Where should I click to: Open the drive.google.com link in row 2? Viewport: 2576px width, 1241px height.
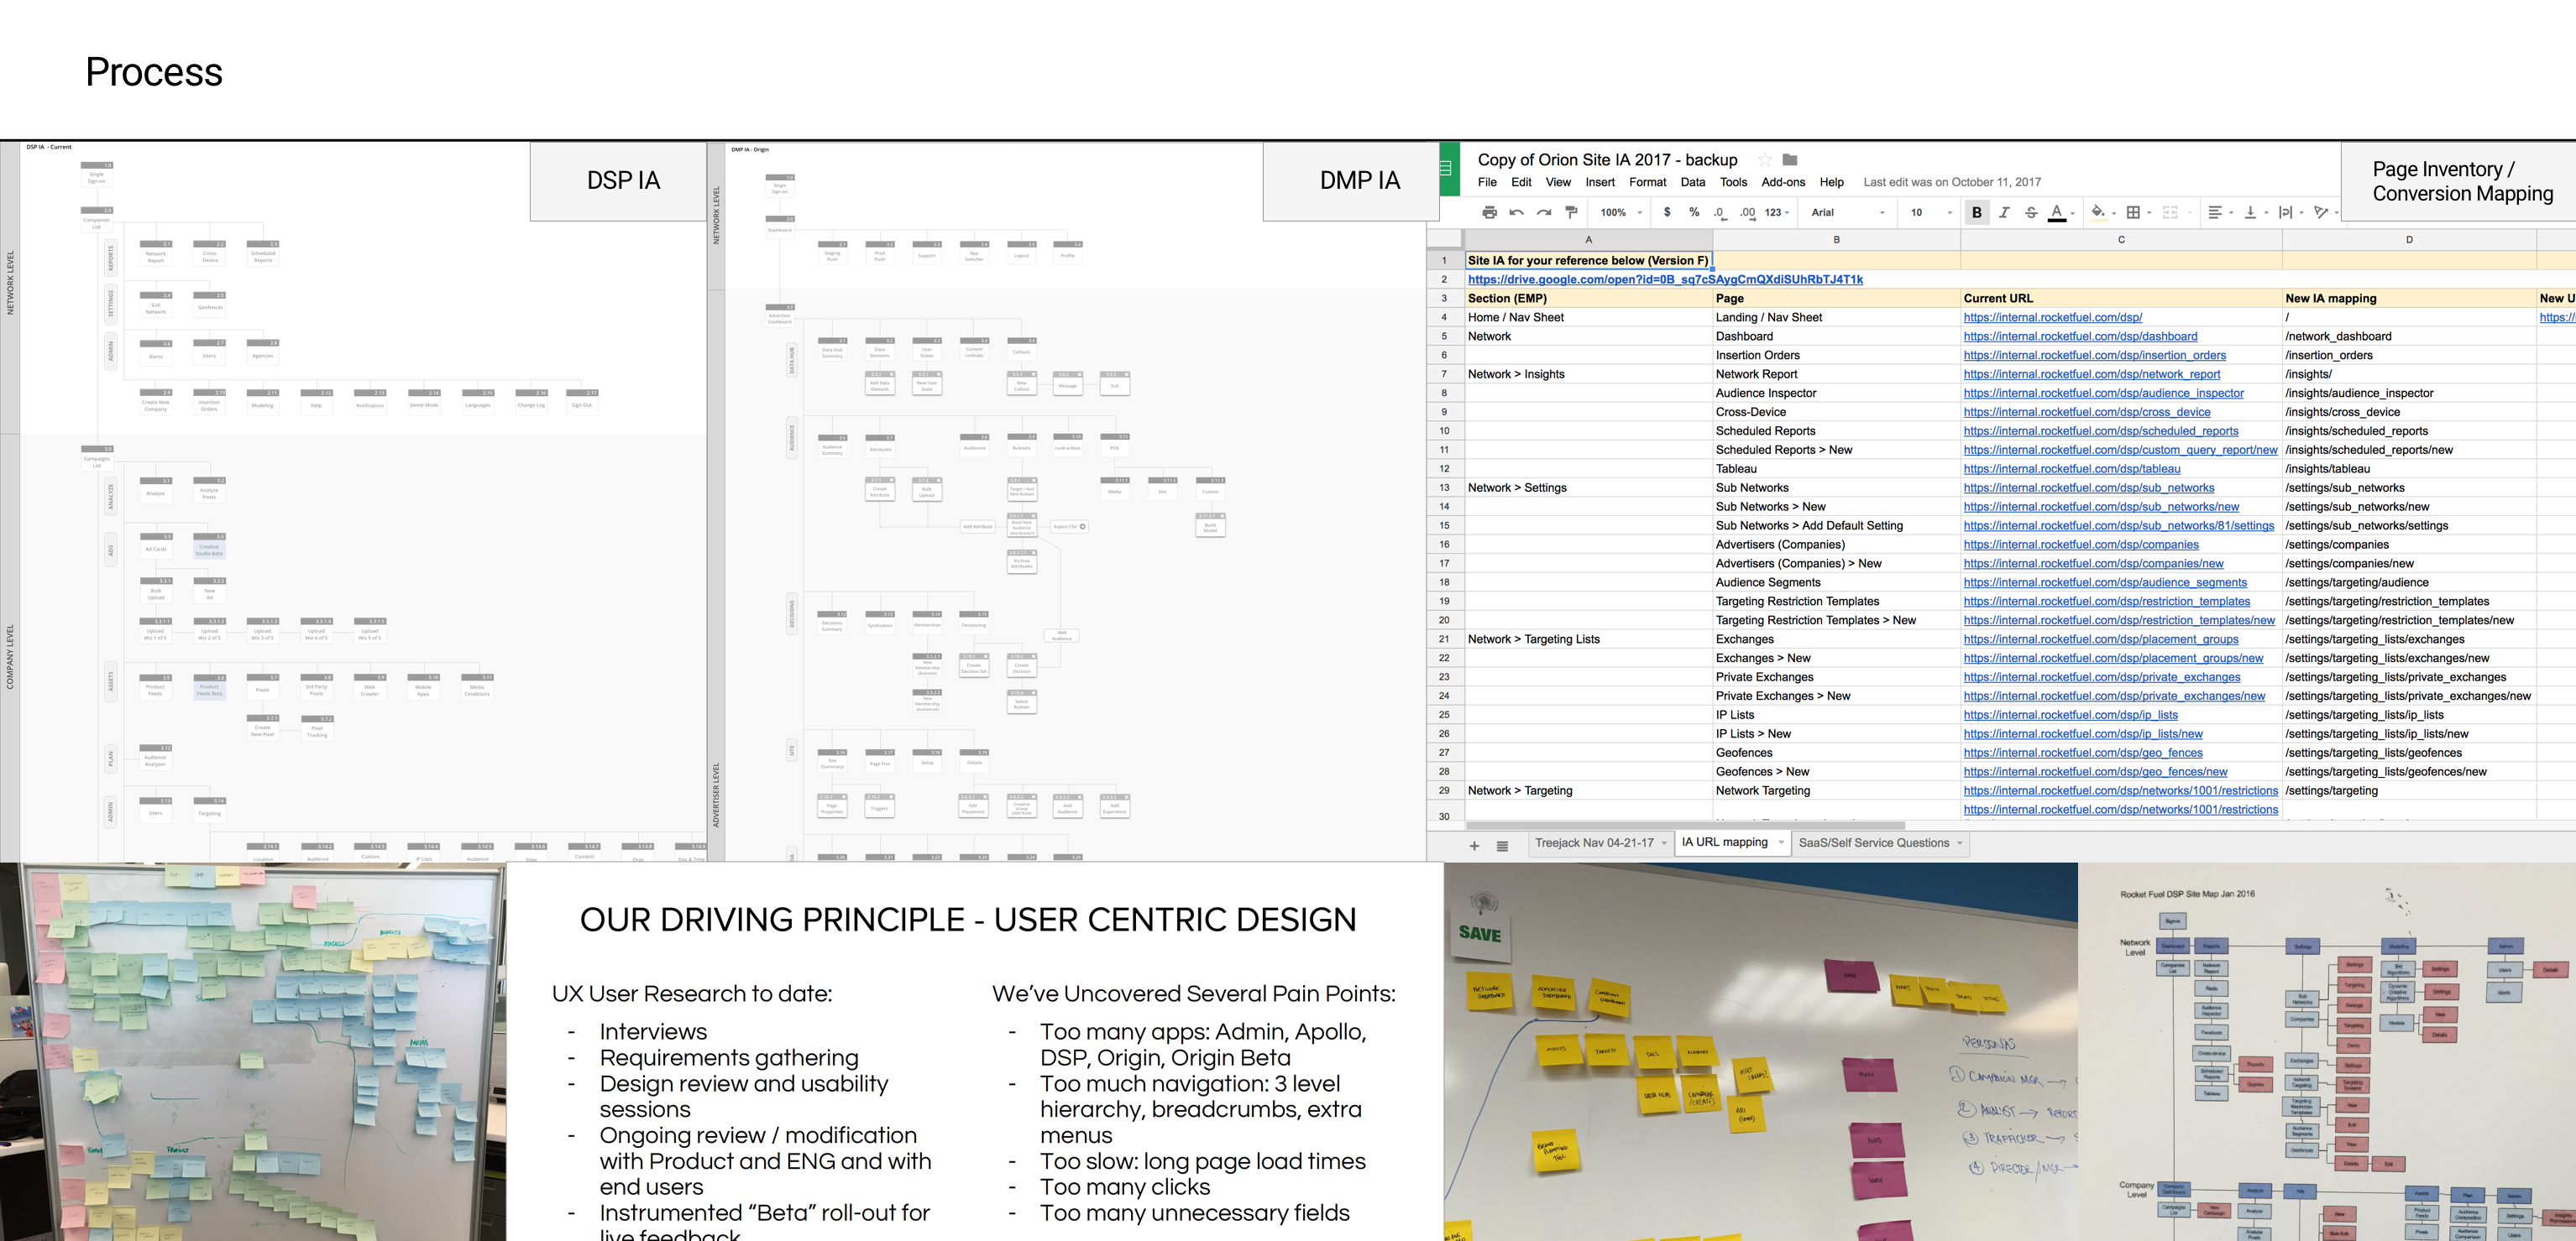point(1665,279)
